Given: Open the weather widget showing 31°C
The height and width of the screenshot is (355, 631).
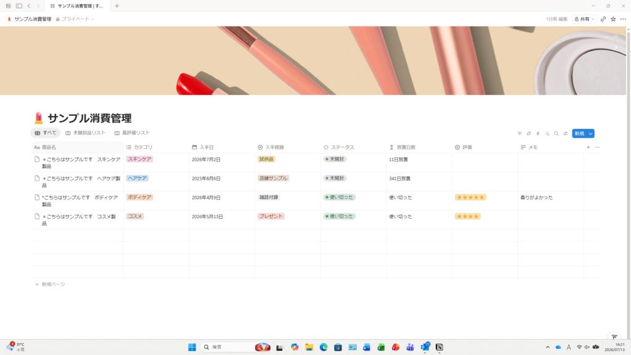Looking at the screenshot, I should pos(15,347).
